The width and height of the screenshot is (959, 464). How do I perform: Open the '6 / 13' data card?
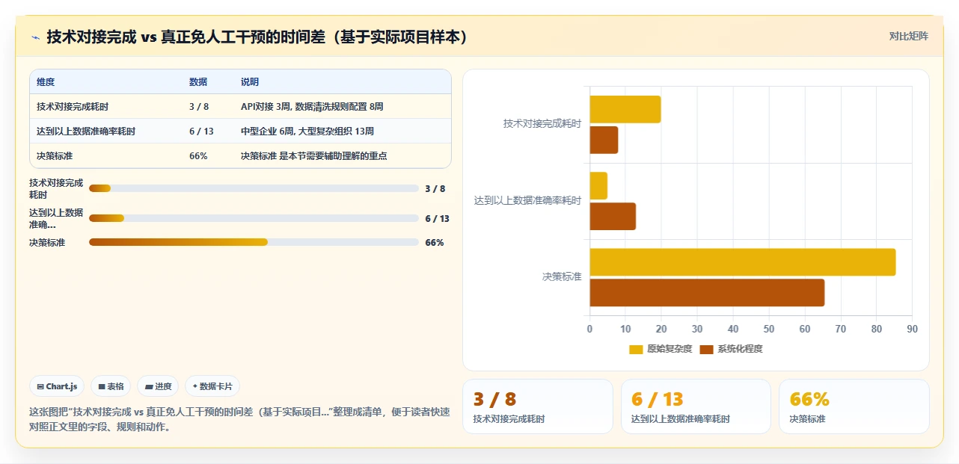pyautogui.click(x=696, y=406)
